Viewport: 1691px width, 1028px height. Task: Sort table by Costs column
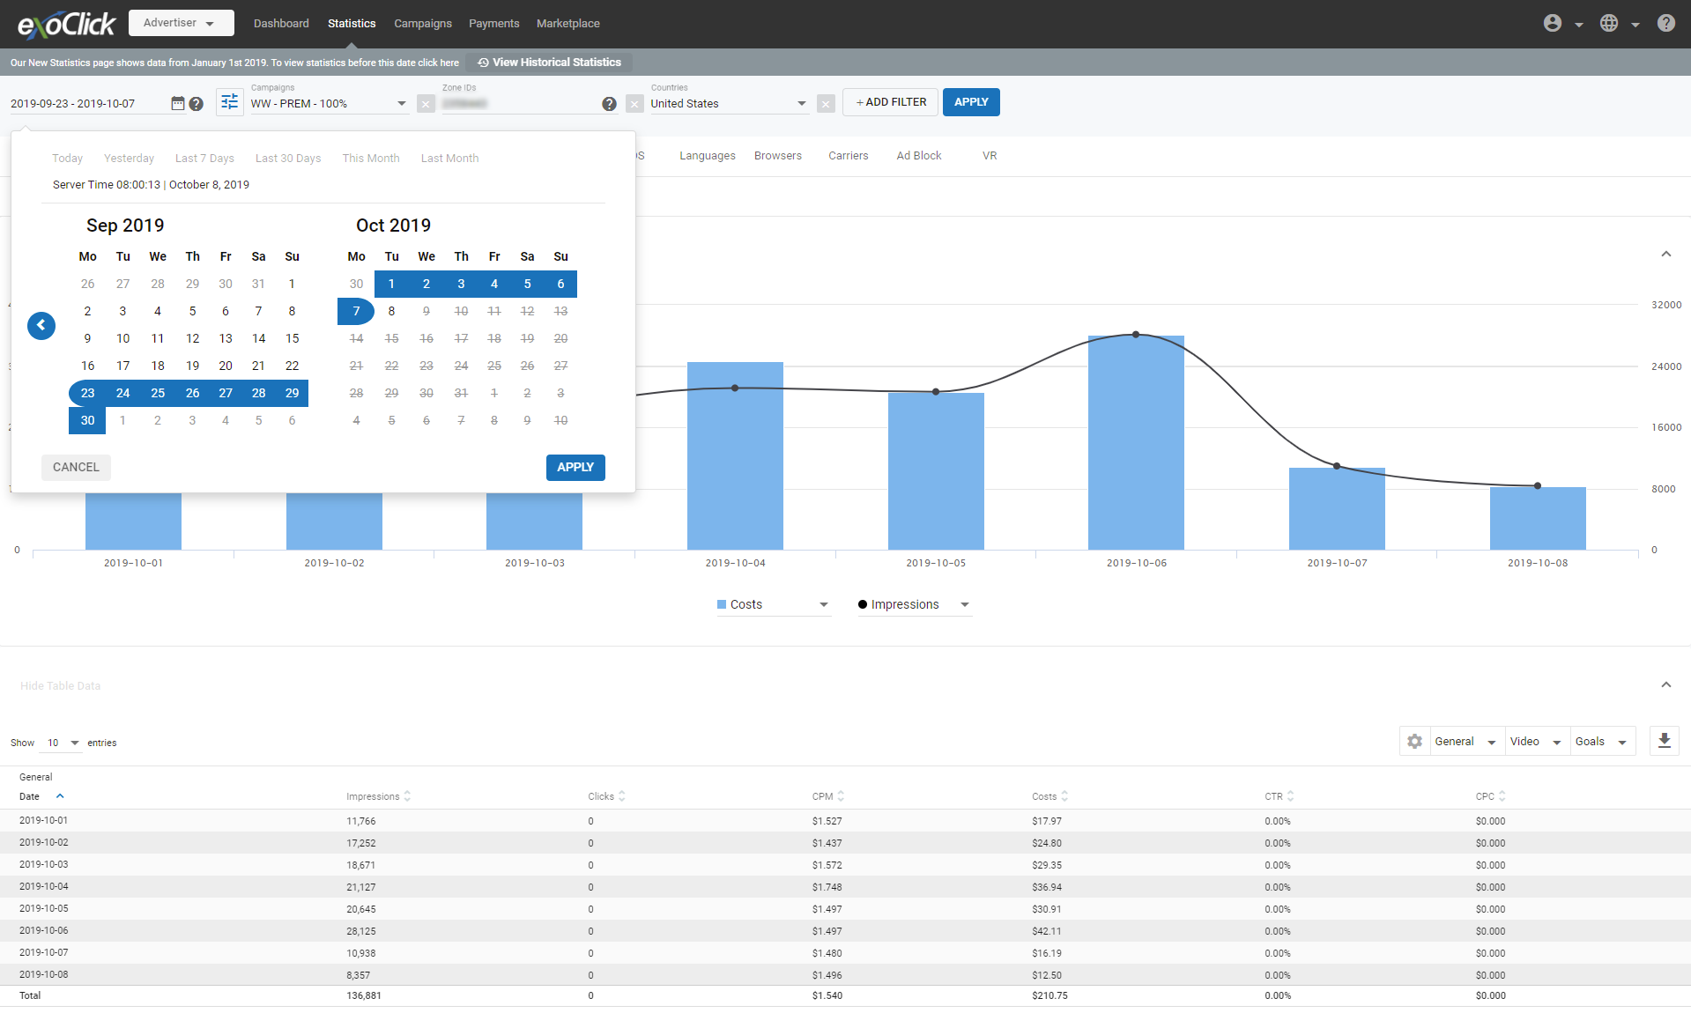(1049, 796)
